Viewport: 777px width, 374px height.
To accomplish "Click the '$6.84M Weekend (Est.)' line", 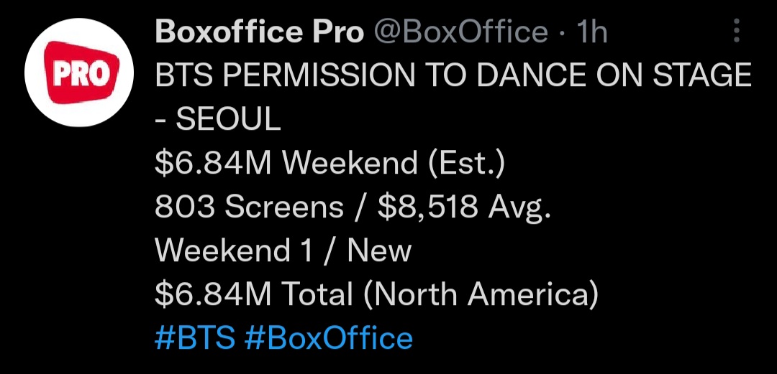I will tap(330, 164).
